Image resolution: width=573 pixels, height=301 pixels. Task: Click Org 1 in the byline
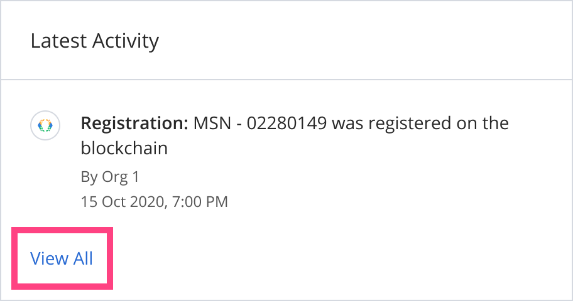(x=121, y=177)
